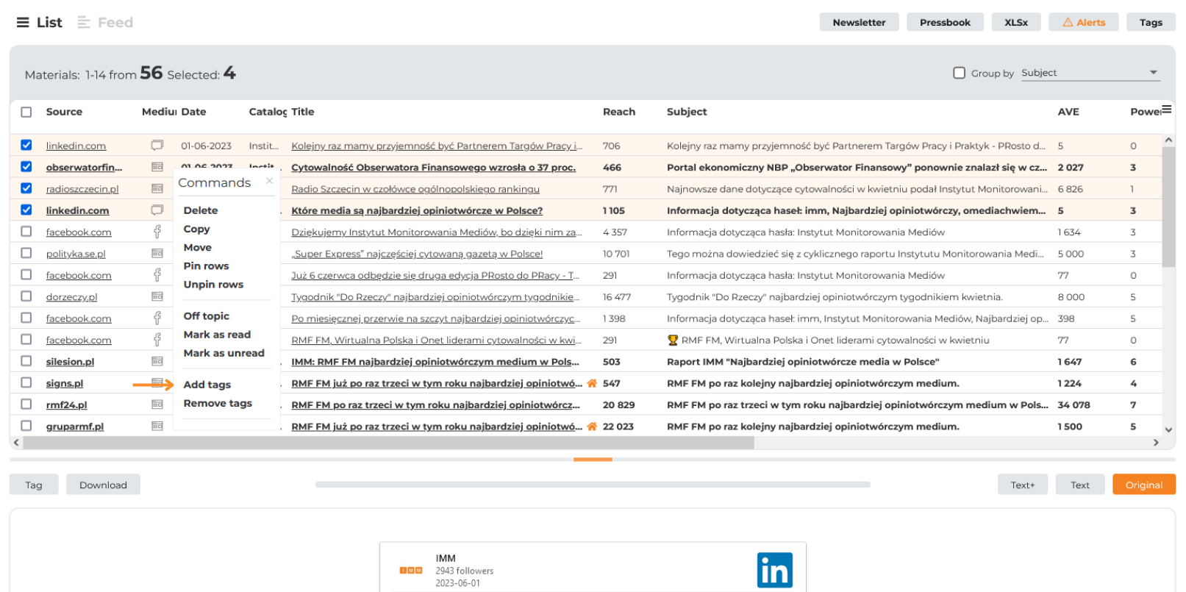Select Mark as read
Image resolution: width=1186 pixels, height=592 pixels.
tap(217, 335)
